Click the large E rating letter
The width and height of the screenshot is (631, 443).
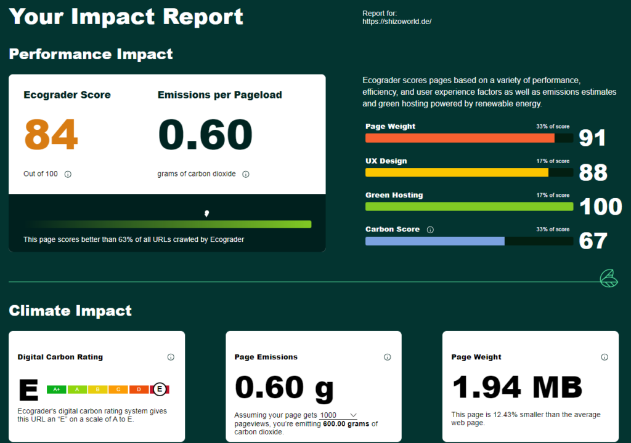click(x=28, y=389)
